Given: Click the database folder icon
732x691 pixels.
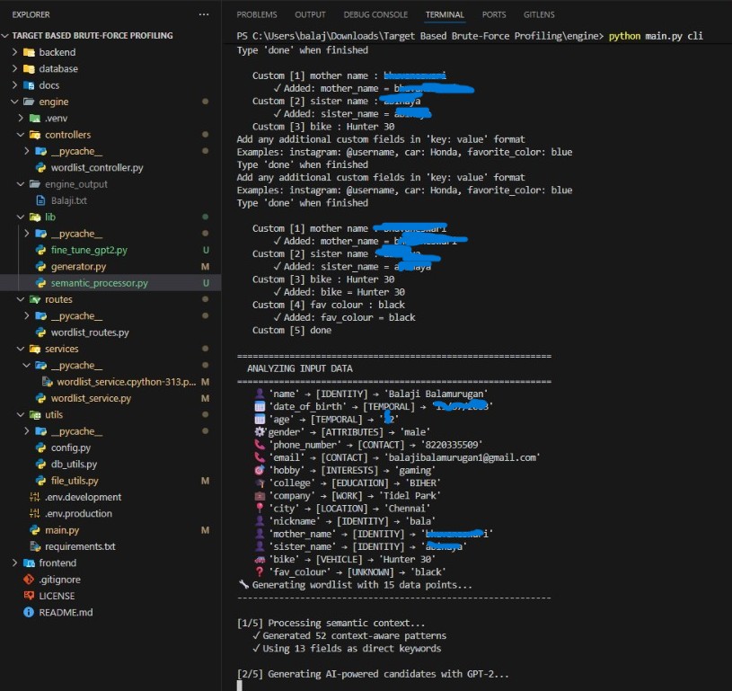Looking at the screenshot, I should 29,68.
